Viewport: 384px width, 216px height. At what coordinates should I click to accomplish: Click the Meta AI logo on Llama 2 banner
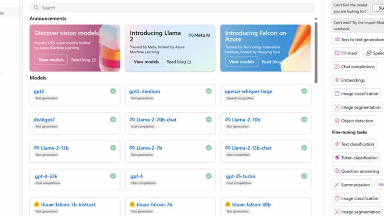click(199, 35)
